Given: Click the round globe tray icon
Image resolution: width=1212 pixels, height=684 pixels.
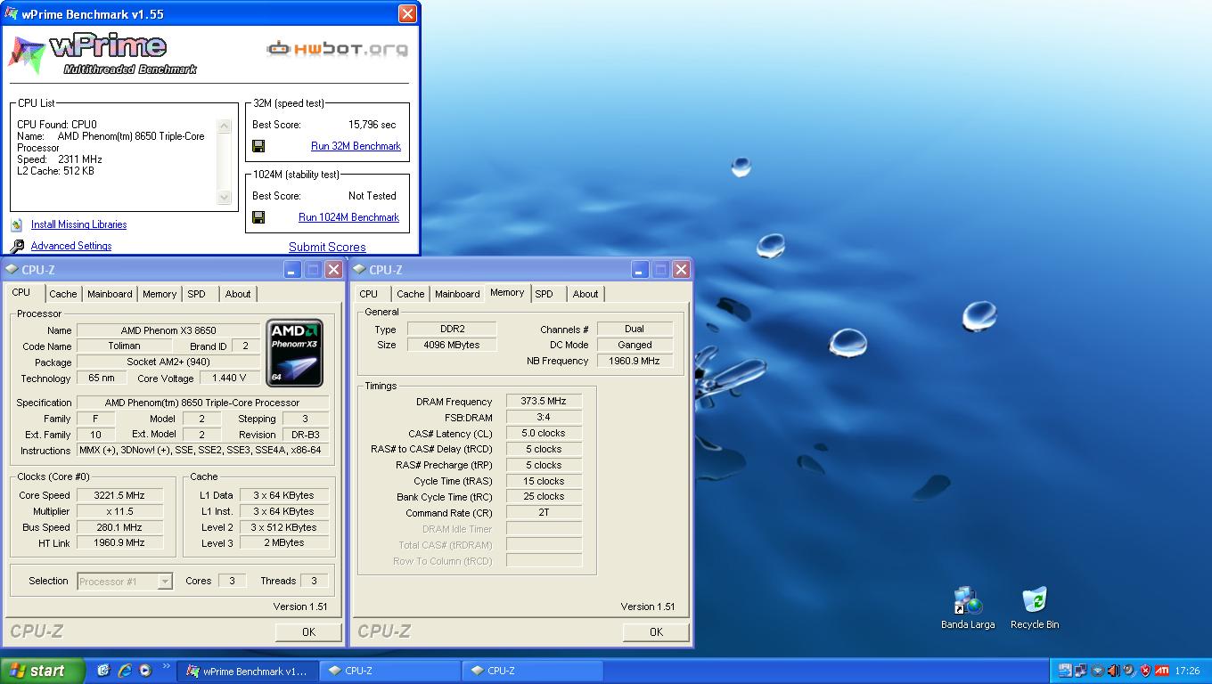Looking at the screenshot, I should point(1097,671).
